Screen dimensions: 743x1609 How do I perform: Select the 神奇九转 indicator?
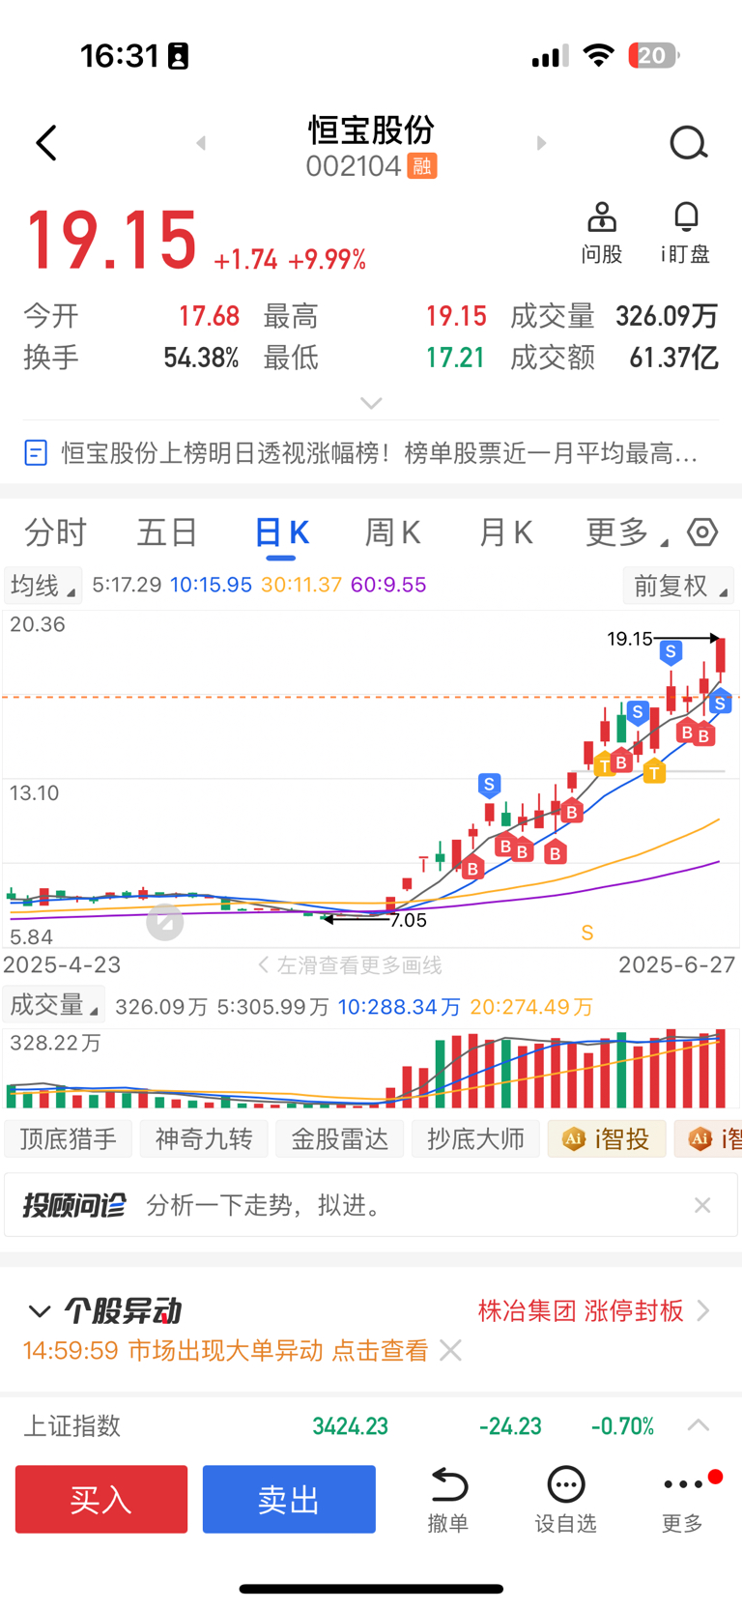click(204, 1139)
